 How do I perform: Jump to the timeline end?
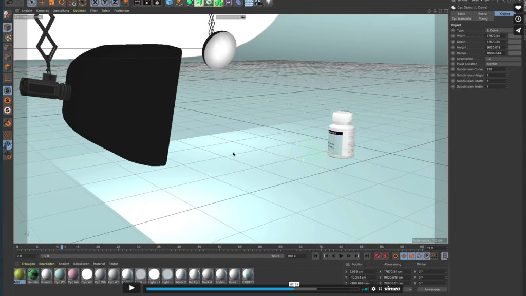(x=367, y=256)
